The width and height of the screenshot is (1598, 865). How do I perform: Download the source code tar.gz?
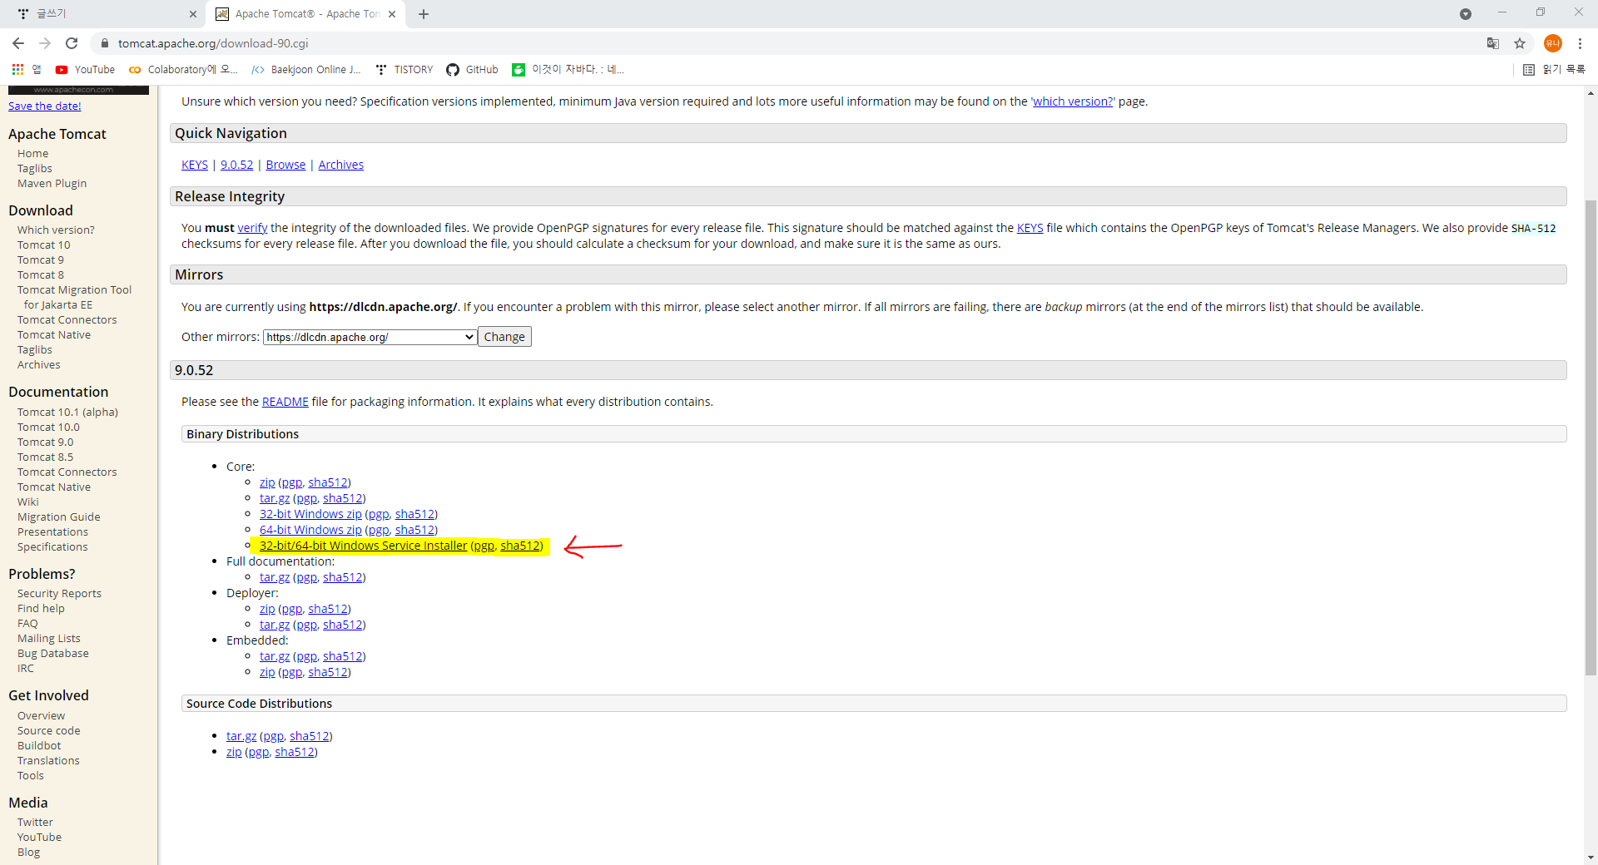point(241,736)
